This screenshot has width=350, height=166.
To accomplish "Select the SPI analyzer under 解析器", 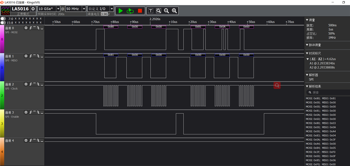I will pyautogui.click(x=311, y=80).
